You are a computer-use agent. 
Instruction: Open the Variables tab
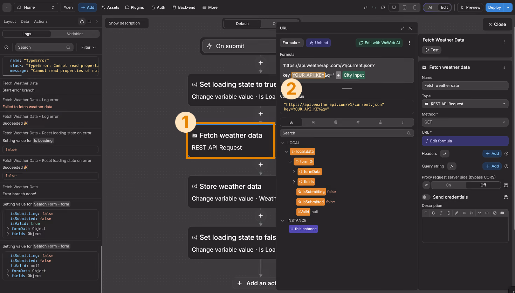75,34
